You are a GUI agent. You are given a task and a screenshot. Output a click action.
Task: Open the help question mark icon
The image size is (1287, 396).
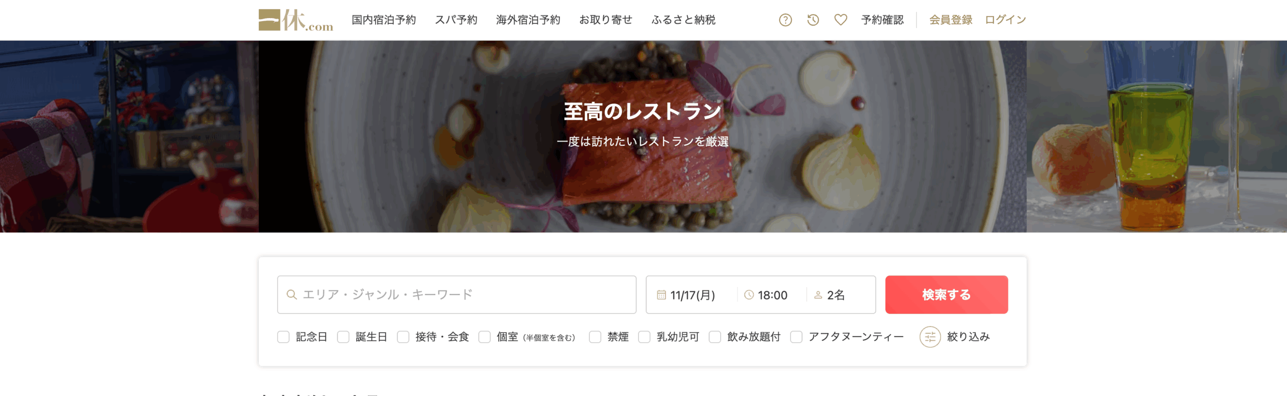click(x=785, y=20)
